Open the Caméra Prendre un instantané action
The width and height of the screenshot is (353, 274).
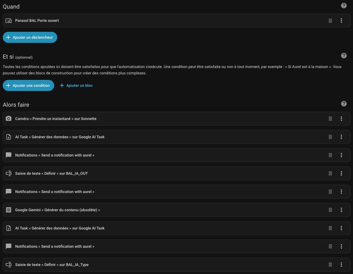[56, 119]
